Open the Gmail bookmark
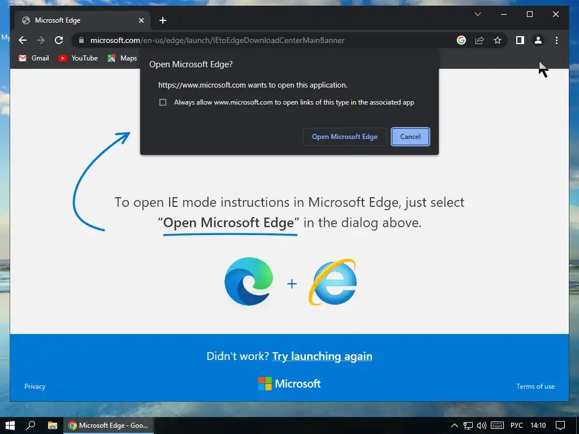Viewport: 579px width, 434px height. [x=33, y=58]
